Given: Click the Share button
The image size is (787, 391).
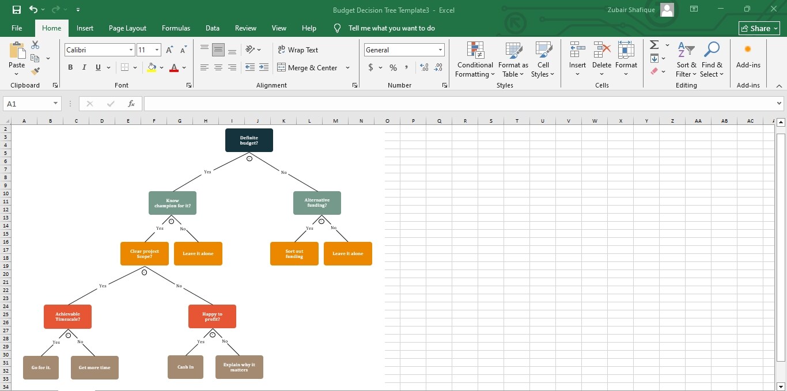Looking at the screenshot, I should point(759,28).
